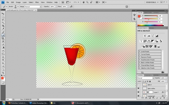Select the Rectangular Marquee tool
This screenshot has width=169, height=105.
pos(3,17)
